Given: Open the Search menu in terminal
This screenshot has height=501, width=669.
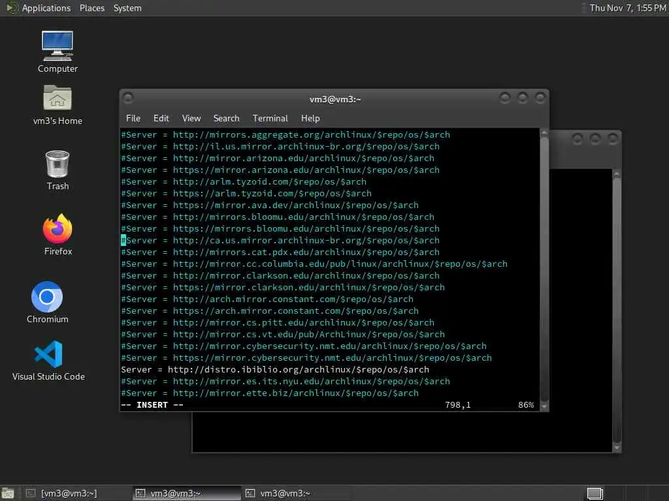Looking at the screenshot, I should click(x=226, y=119).
